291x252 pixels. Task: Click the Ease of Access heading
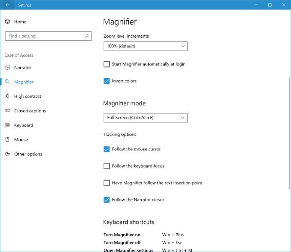pyautogui.click(x=19, y=55)
